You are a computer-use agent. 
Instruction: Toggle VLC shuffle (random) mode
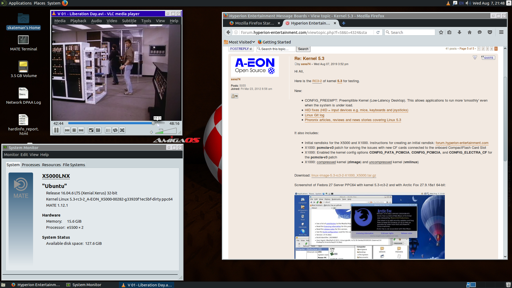click(x=122, y=130)
